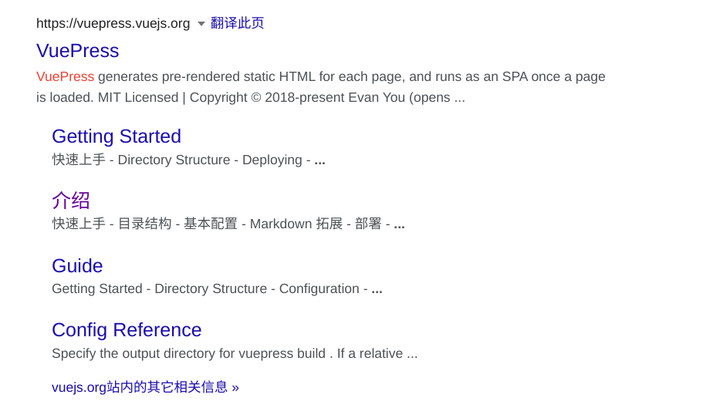The image size is (720, 408).
Task: Open the VuePress main result title
Action: pyautogui.click(x=78, y=50)
